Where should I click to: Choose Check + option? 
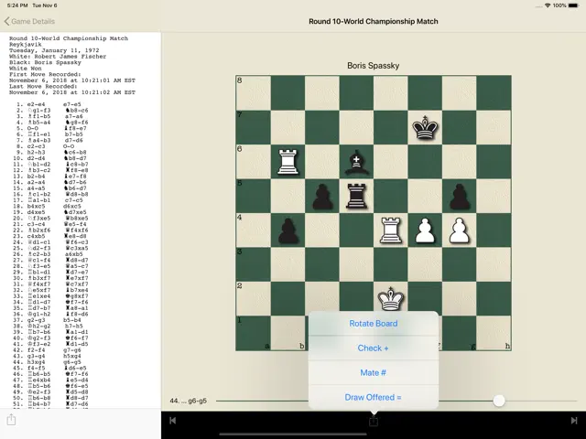(x=374, y=348)
